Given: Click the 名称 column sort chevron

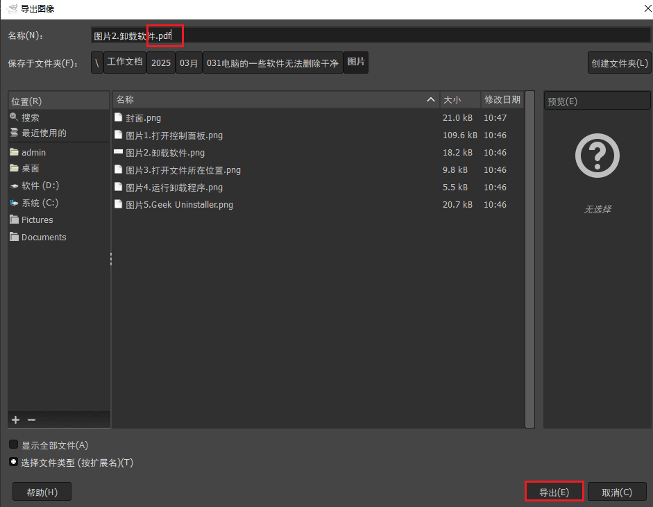Looking at the screenshot, I should [431, 99].
